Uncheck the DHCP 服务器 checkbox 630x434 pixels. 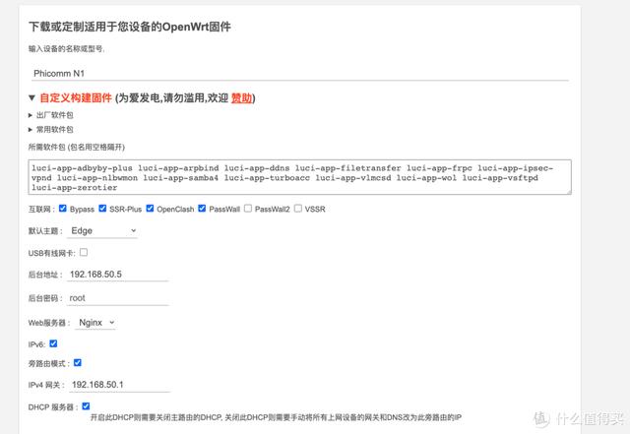(86, 406)
